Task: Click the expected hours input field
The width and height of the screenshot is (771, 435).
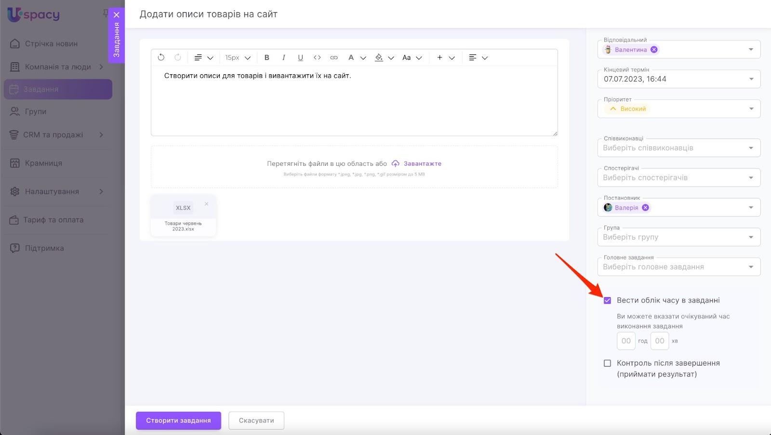Action: [x=626, y=341]
